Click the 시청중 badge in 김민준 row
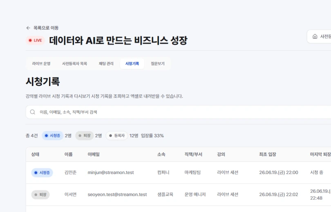331x212 pixels. tap(42, 172)
